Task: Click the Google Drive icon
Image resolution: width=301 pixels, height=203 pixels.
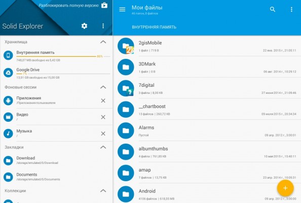Action: click(x=8, y=73)
